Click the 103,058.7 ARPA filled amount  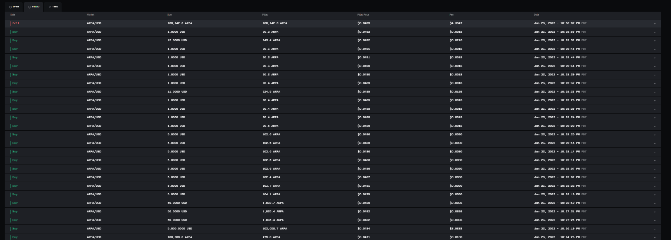[275, 229]
